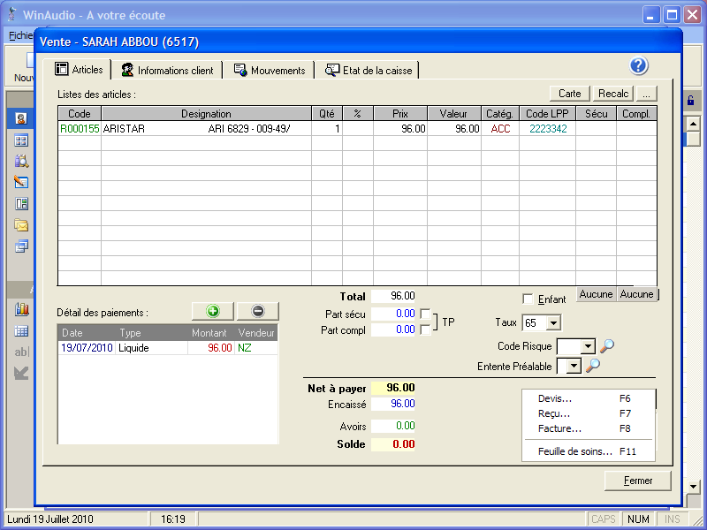Image resolution: width=707 pixels, height=530 pixels.
Task: Click the client portrait sidebar icon
Action: coord(21,118)
